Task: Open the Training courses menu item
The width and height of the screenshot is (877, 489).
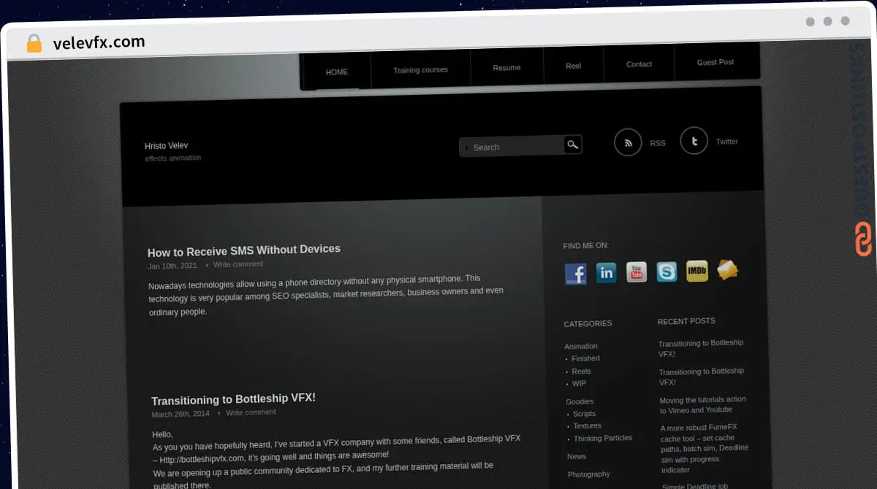Action: [x=420, y=70]
